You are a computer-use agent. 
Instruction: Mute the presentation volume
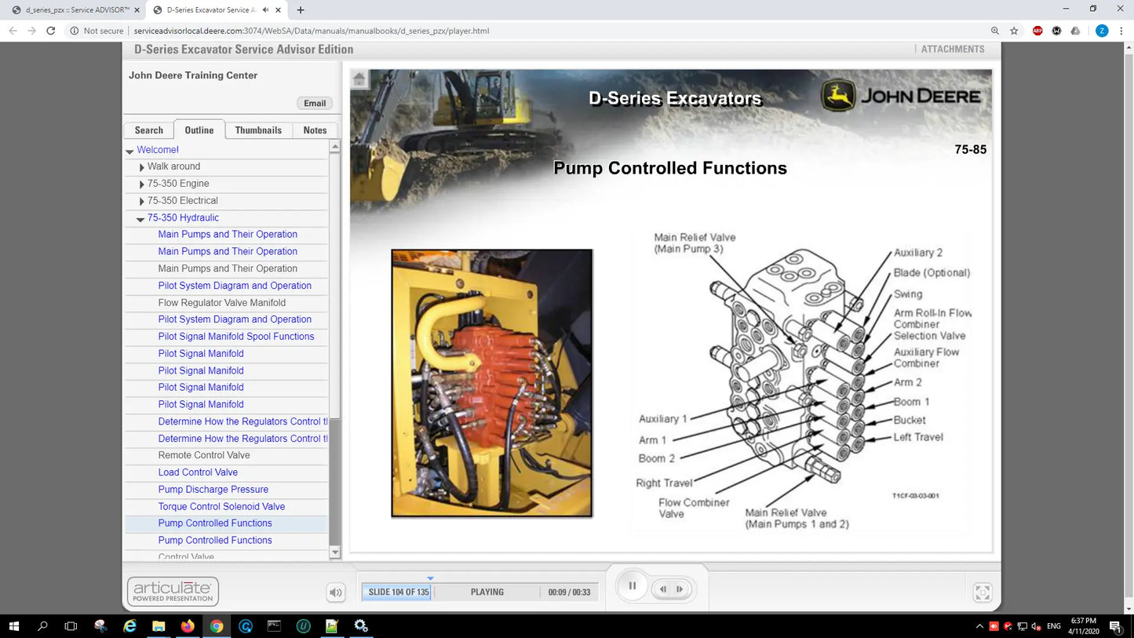tap(336, 592)
